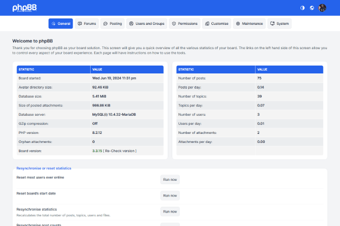Select the General tab
The image size is (340, 226).
pyautogui.click(x=61, y=24)
